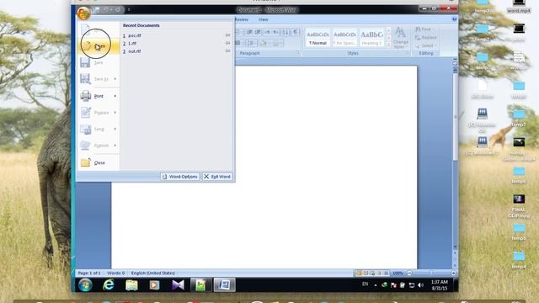Choose Save in the Office menu
This screenshot has width=539, height=303.
coord(99,62)
